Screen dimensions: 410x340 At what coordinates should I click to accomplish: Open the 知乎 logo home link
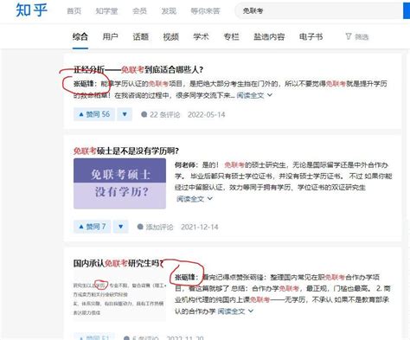pos(32,10)
